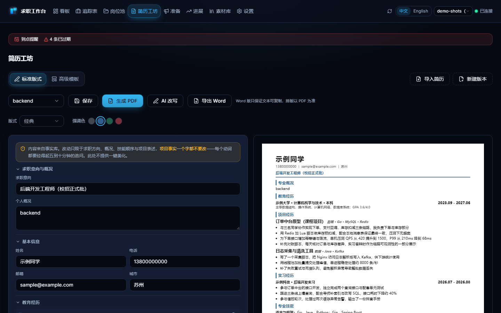This screenshot has height=313, width=501.
Task: Open 素材库 material library tab
Action: 220,11
